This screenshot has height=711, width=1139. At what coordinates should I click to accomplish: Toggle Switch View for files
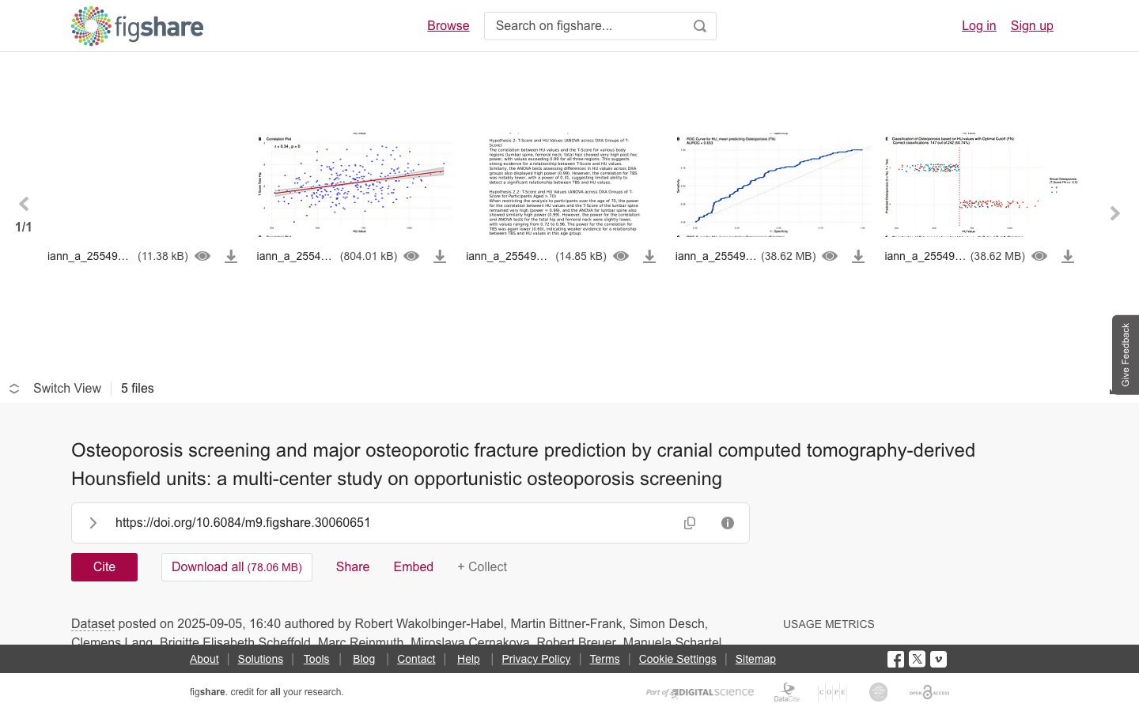click(55, 389)
